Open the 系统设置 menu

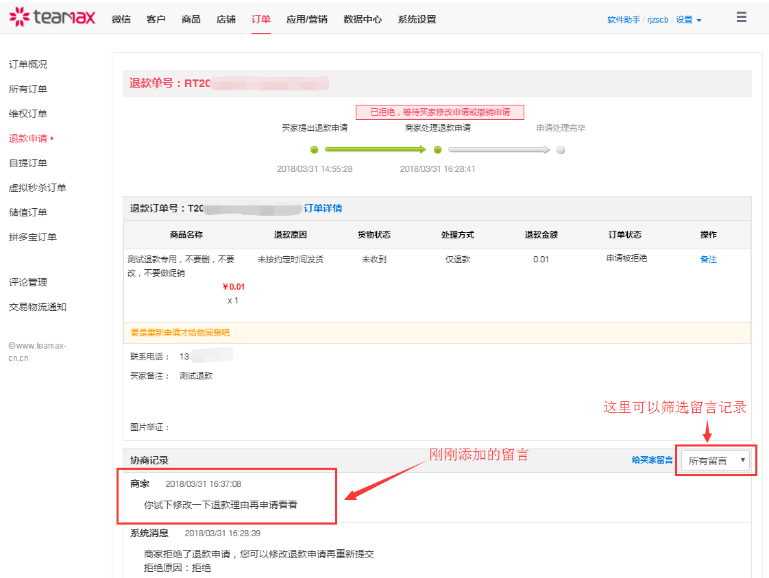click(417, 19)
